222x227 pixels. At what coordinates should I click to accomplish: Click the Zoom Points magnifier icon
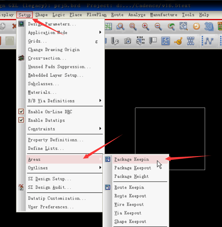[120, 26]
